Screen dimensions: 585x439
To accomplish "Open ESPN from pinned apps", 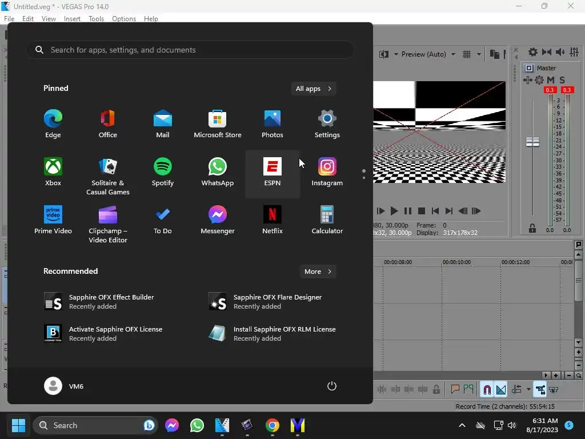I will [273, 174].
